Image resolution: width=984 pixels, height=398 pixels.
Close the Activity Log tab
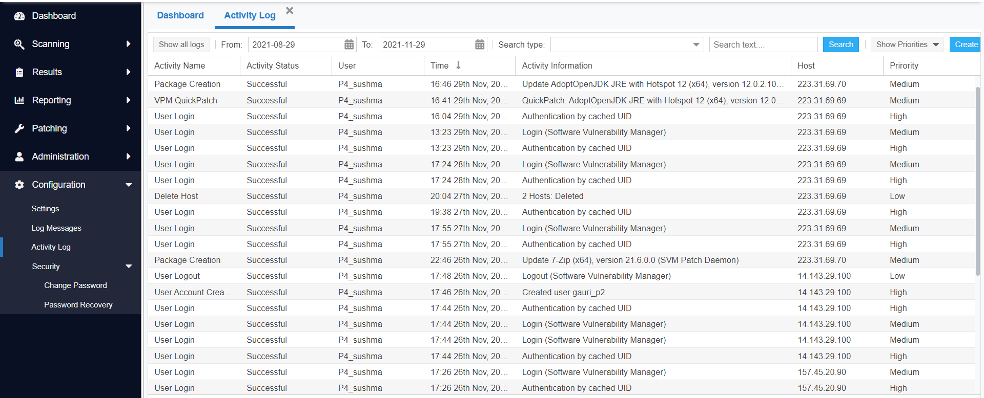click(x=290, y=11)
